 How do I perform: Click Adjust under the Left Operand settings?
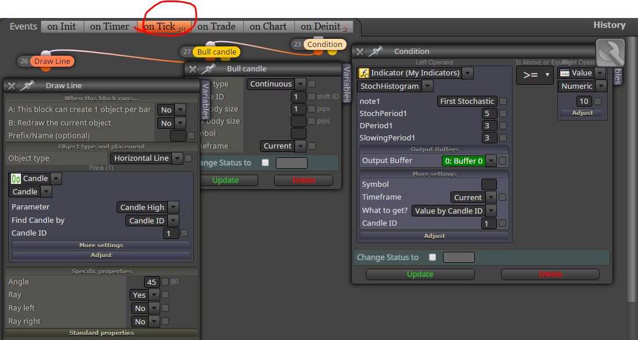[434, 236]
